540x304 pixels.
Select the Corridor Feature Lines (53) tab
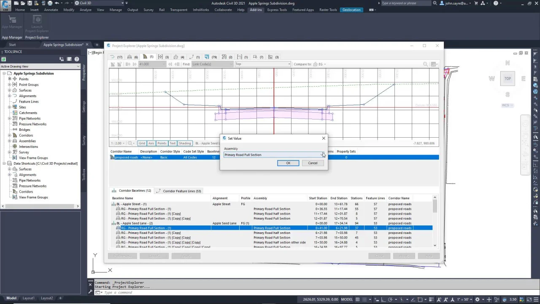pos(179,191)
